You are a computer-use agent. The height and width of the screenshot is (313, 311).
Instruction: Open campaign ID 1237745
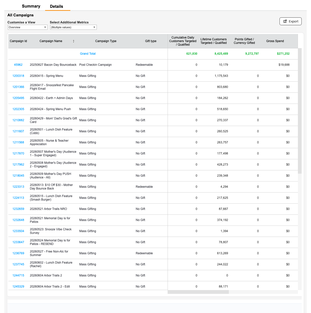click(x=18, y=264)
